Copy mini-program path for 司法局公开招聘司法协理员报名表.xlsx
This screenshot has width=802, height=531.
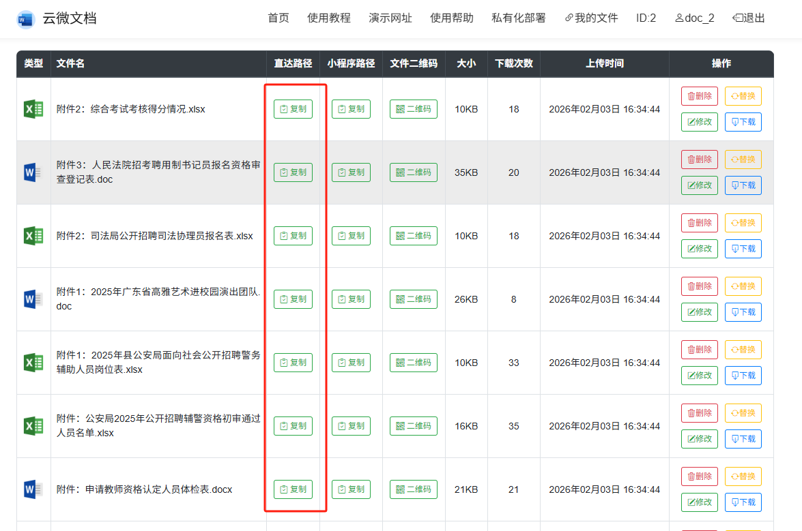click(351, 236)
